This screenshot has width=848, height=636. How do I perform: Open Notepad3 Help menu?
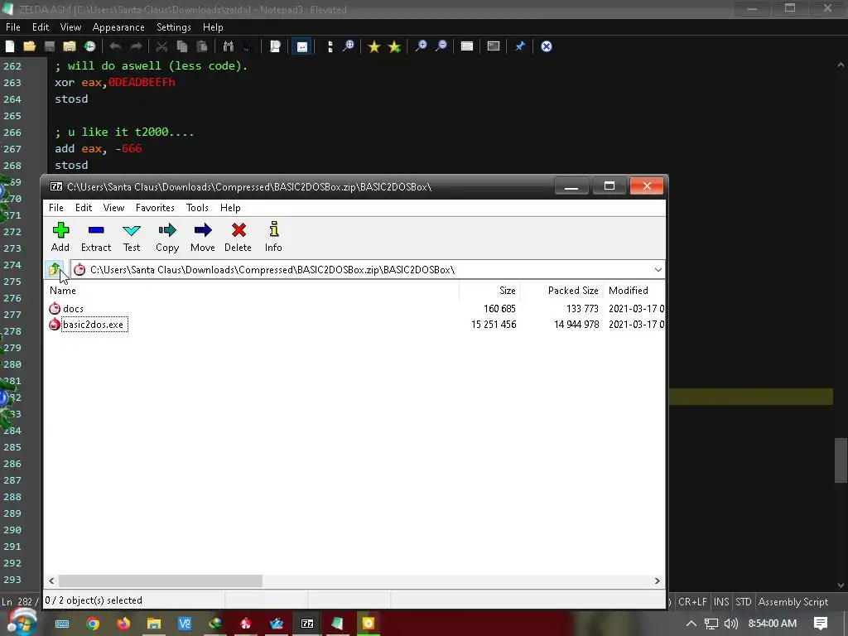213,27
